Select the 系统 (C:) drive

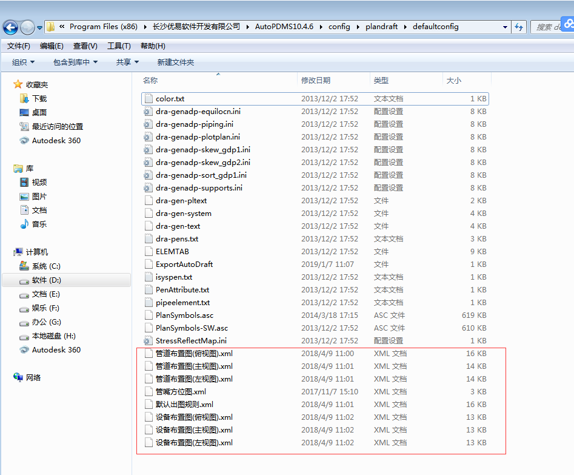[x=46, y=266]
